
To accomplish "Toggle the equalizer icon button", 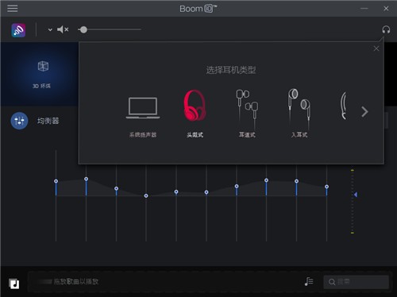I will (x=19, y=121).
